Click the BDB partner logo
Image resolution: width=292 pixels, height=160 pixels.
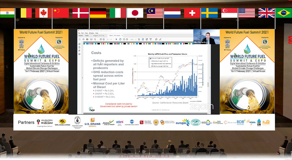241,122
